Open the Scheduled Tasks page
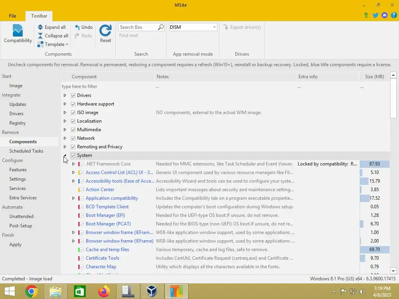The image size is (399, 299). click(x=26, y=151)
